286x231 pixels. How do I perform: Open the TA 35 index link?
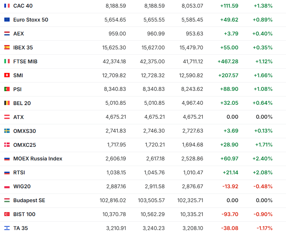pos(21,228)
